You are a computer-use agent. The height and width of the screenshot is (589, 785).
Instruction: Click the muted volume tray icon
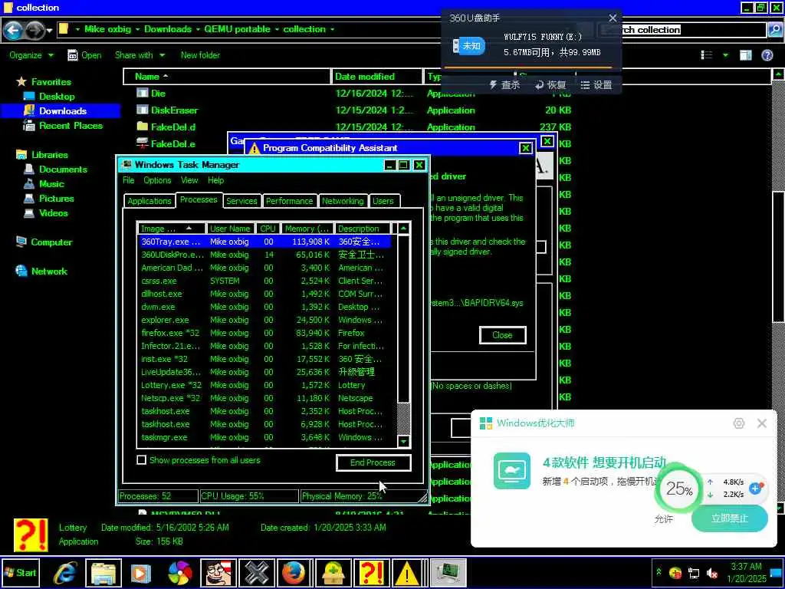[x=711, y=573]
